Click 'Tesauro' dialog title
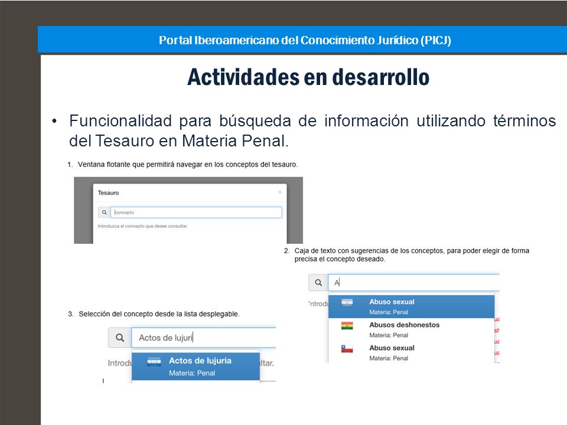 pyautogui.click(x=108, y=192)
